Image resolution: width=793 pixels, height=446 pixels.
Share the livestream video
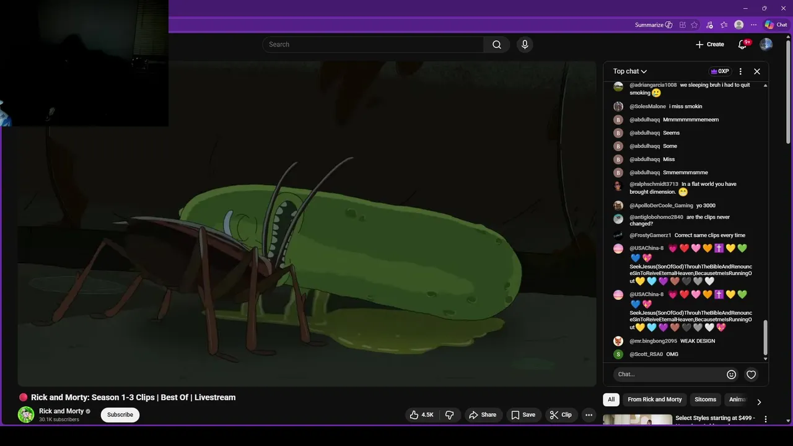click(483, 415)
